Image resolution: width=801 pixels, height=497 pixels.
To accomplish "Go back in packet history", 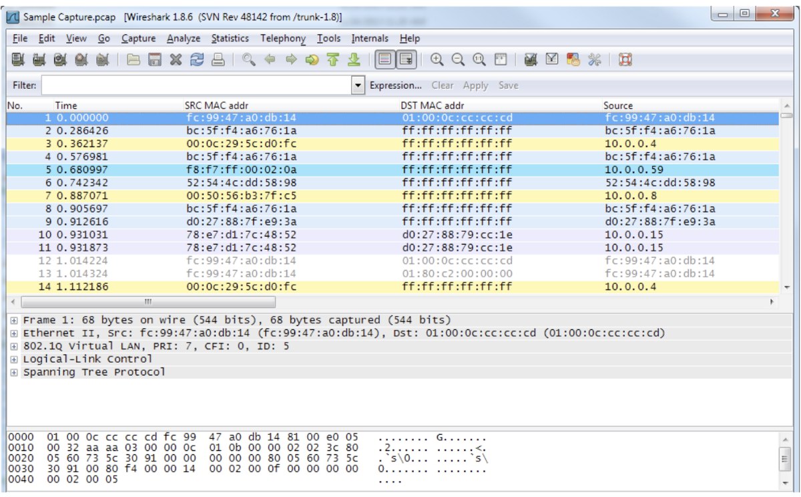I will tap(270, 60).
